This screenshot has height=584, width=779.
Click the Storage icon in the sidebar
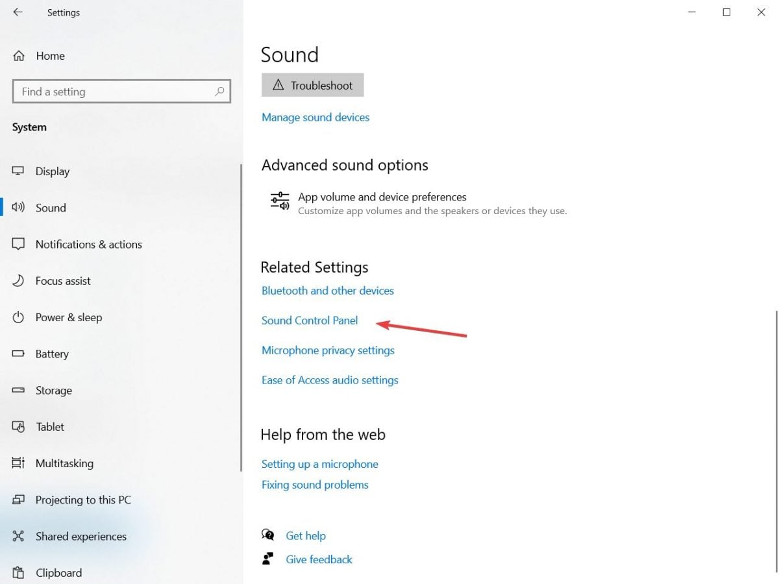[18, 390]
